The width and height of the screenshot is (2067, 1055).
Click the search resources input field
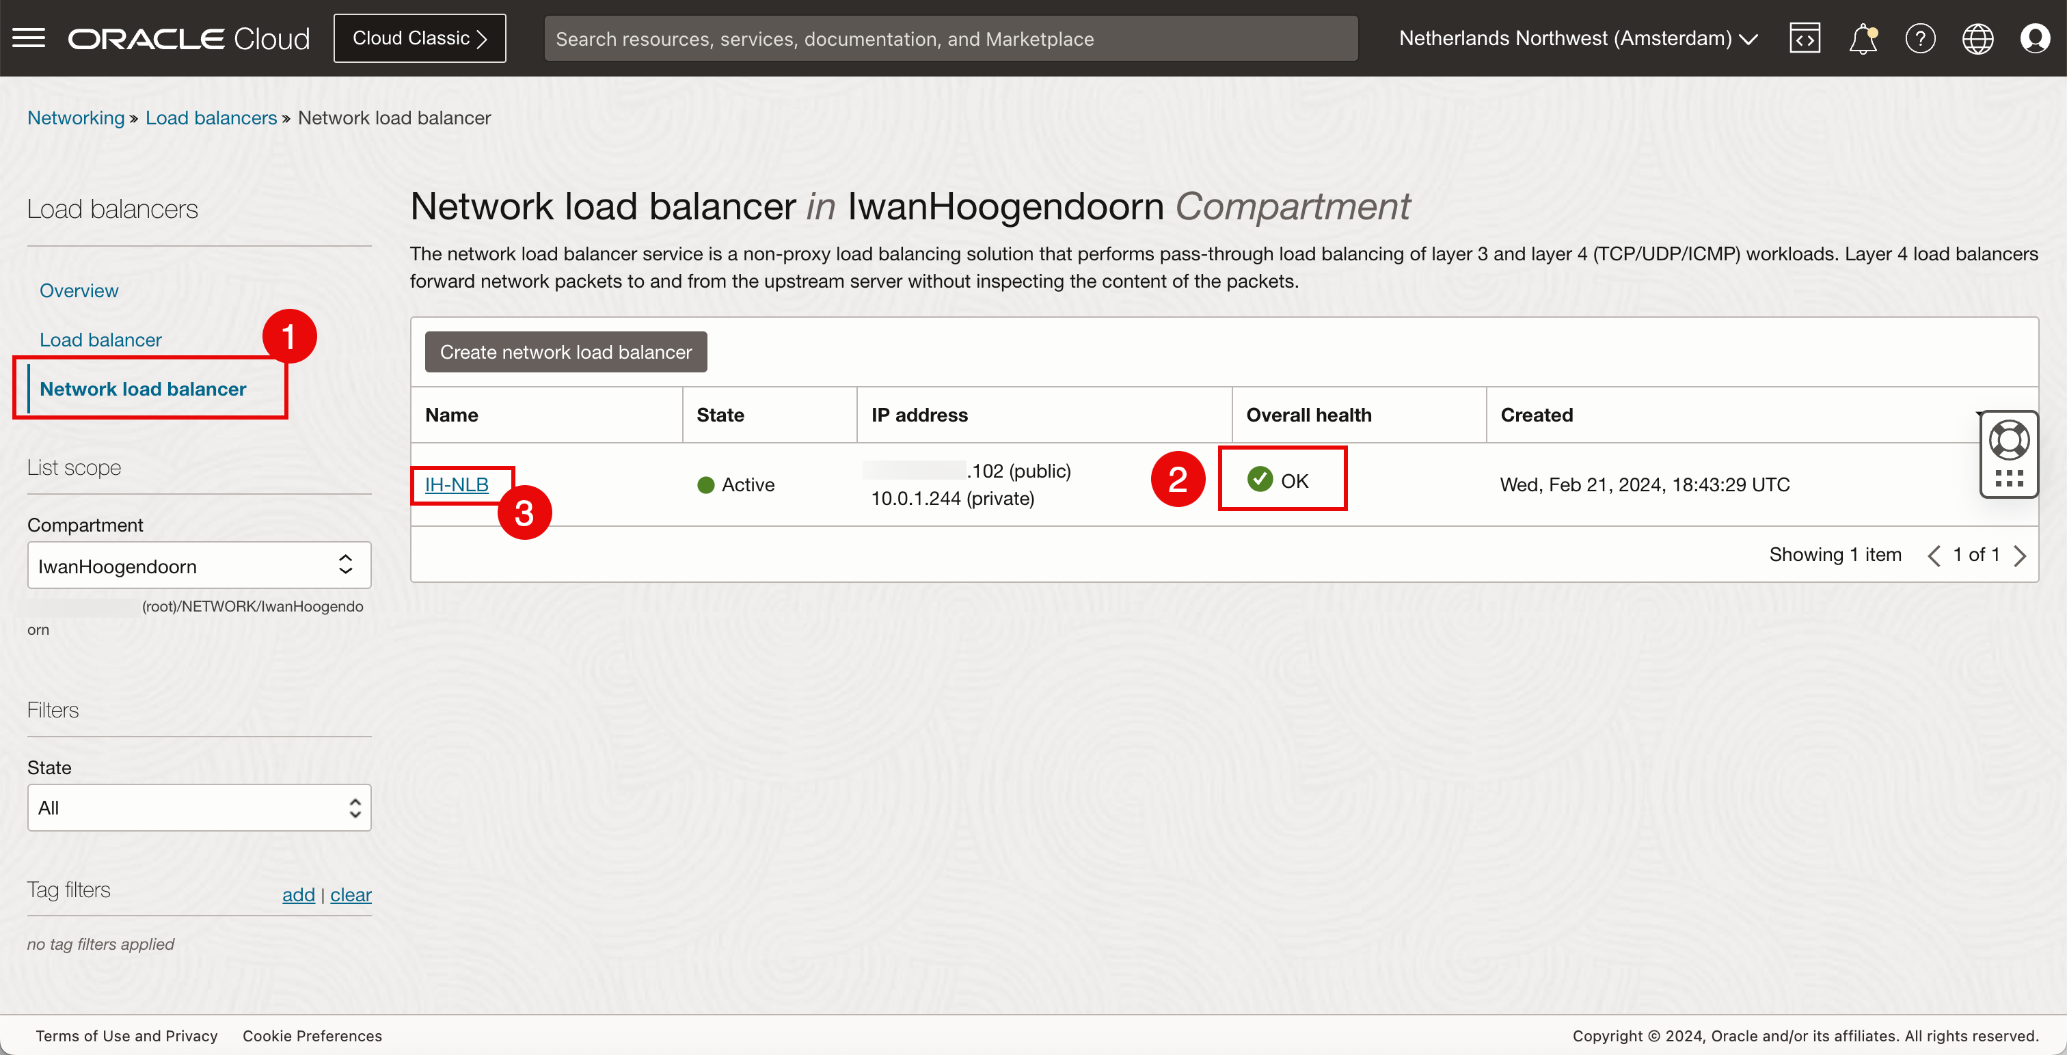[950, 38]
